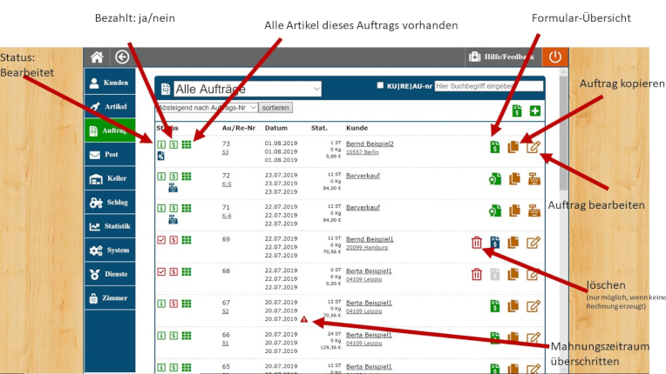
Task: Click the orange power logout button
Action: [555, 57]
